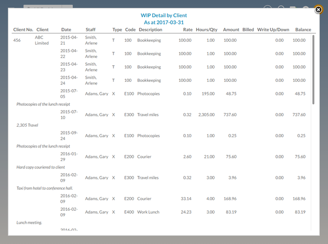Screen dimensions: 328x244
Task: Click the vertical scrollbar of the report
Action: pyautogui.click(x=313, y=70)
